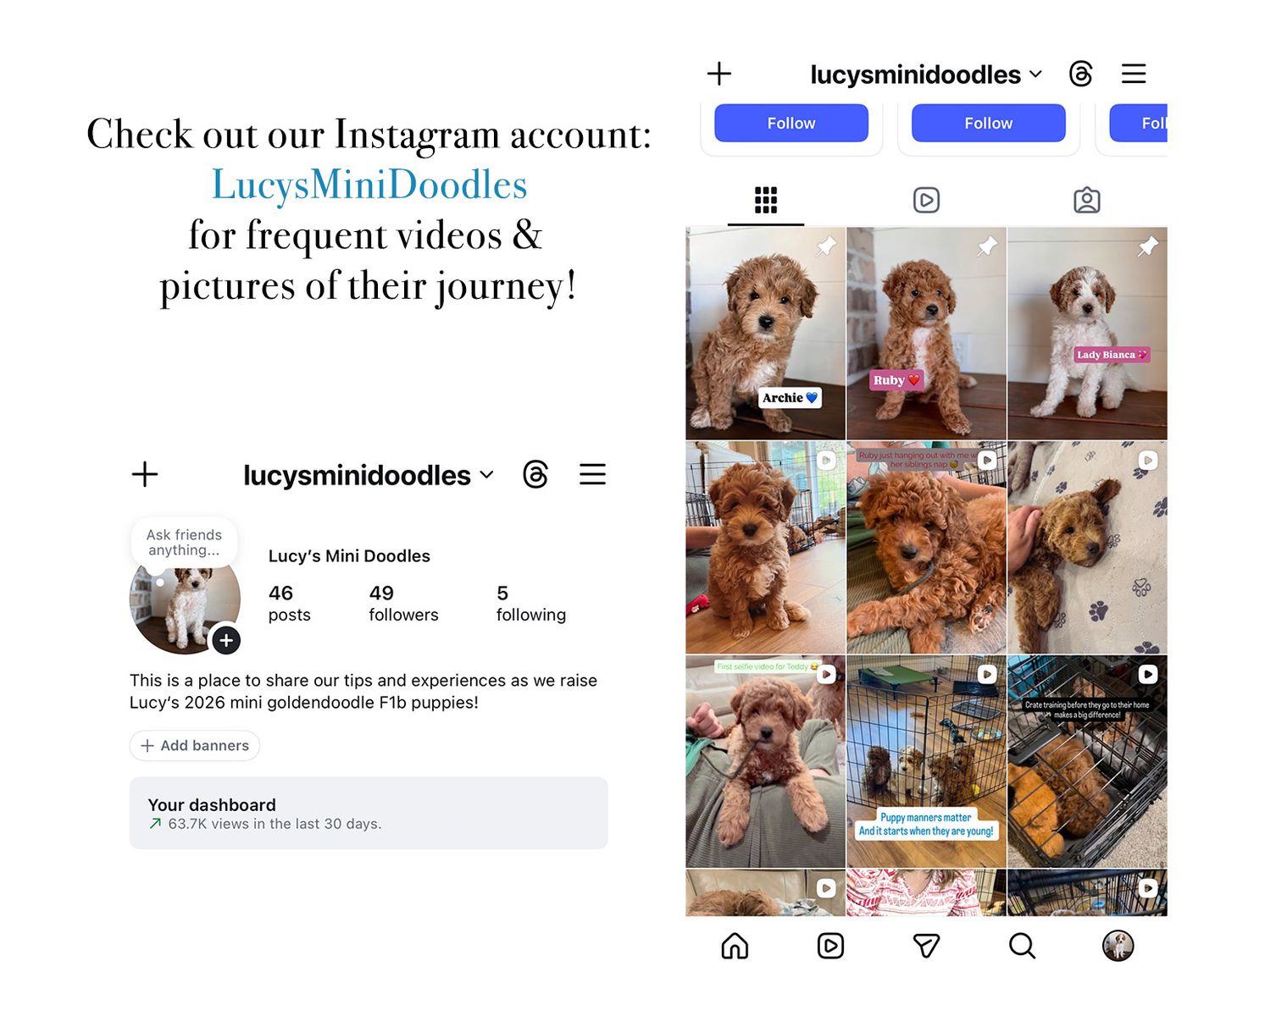
Task: Open Your dashboard views card
Action: [369, 813]
